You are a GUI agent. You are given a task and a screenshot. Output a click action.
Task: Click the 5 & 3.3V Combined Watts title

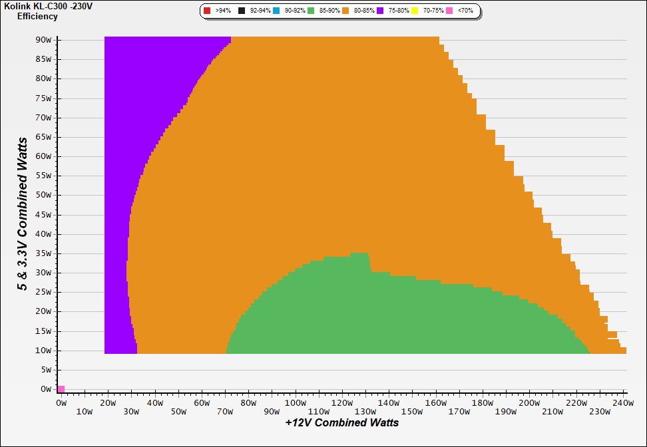coord(23,214)
